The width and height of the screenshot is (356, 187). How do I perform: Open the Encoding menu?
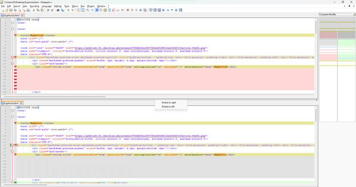point(34,6)
